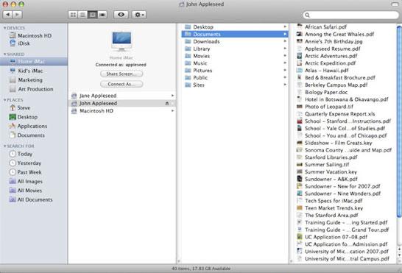Screen dimensions: 402x273
Task: Open the Downloads folder
Action: point(235,41)
